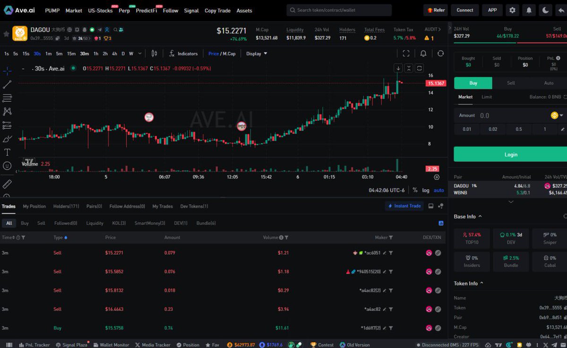
Task: Open explorer link for $15.2271 sell trade
Action: [x=438, y=253]
